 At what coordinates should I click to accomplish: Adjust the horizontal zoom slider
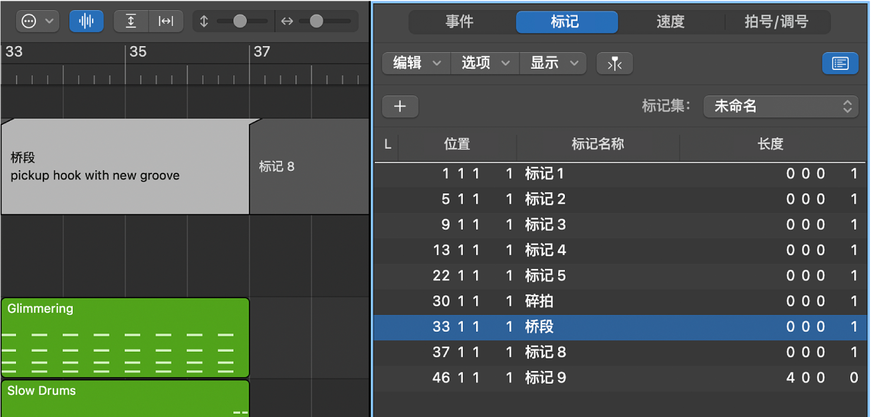(316, 21)
